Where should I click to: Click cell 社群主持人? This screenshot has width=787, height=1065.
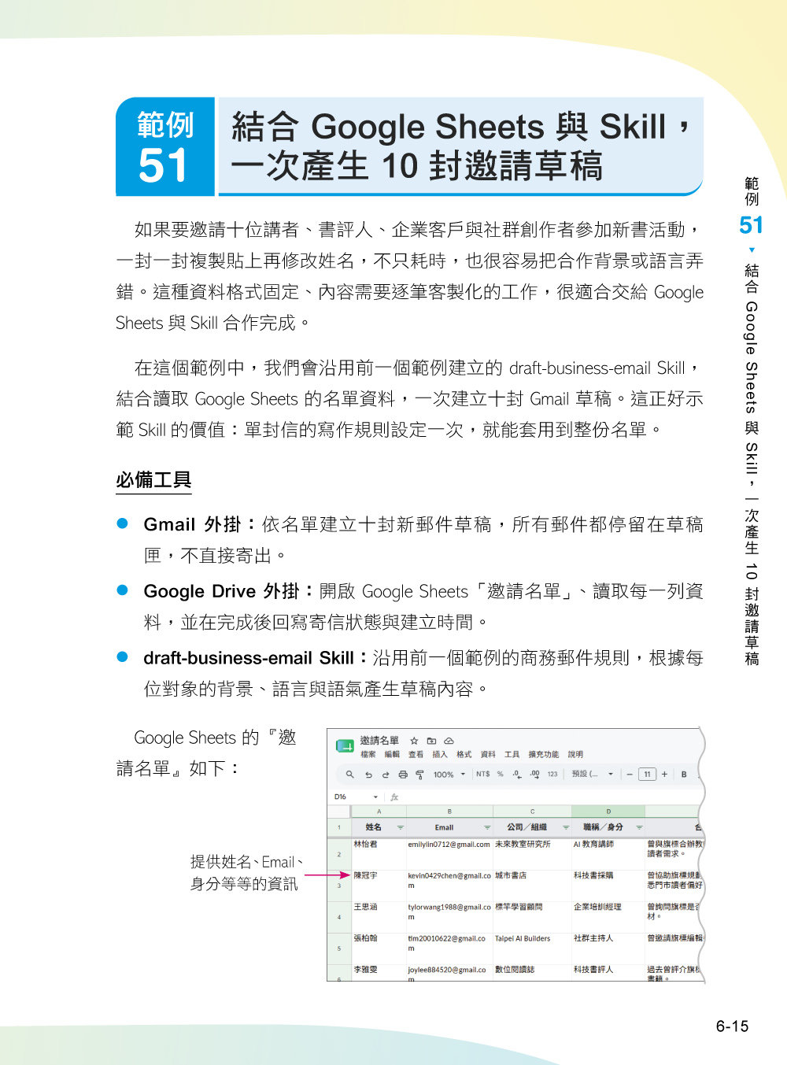click(x=608, y=949)
